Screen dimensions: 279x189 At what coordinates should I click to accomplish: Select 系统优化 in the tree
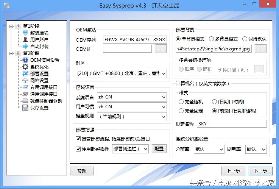[39, 67]
